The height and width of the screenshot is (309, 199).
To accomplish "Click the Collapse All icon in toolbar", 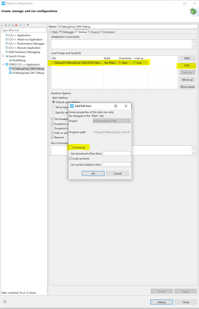I will pos(21,25).
